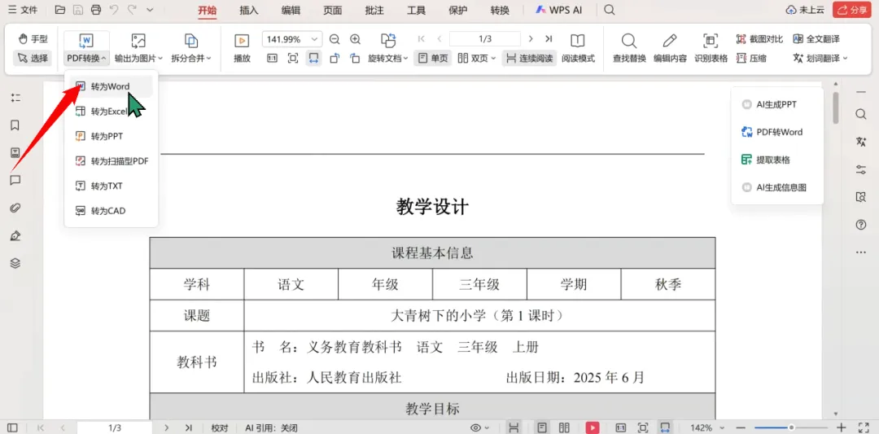
Task: Toggle fit width icon in ribbon
Action: coord(314,59)
